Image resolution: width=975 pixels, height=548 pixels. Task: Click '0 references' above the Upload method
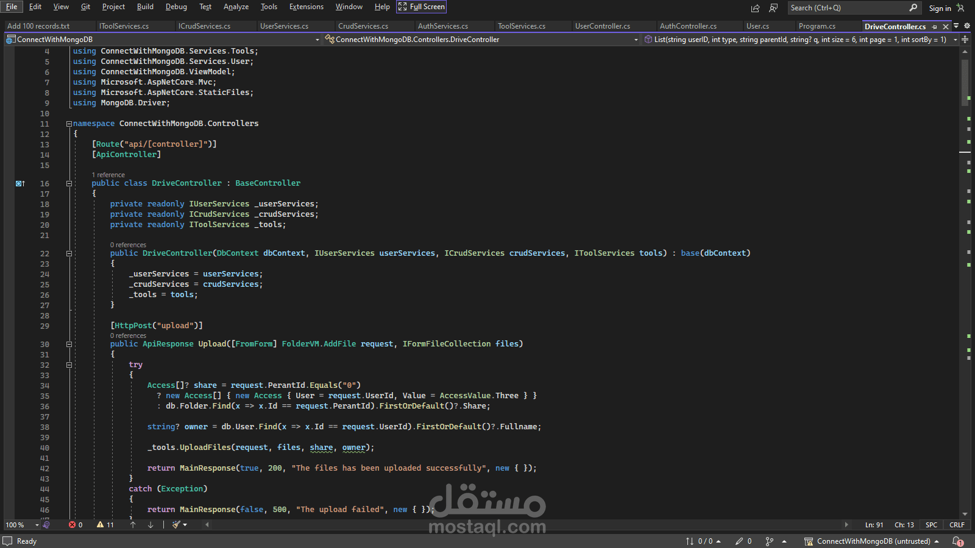click(x=128, y=336)
